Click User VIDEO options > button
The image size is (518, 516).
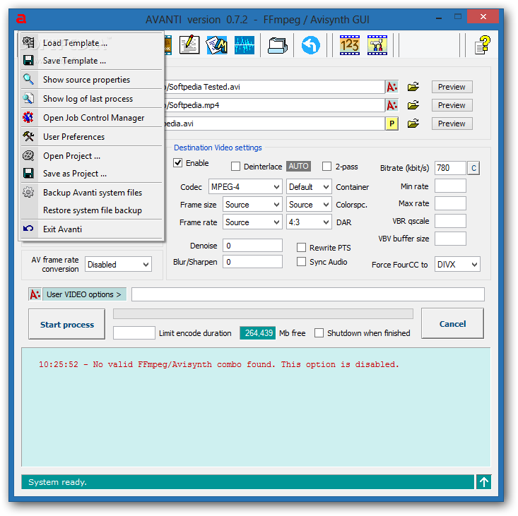[x=84, y=294]
